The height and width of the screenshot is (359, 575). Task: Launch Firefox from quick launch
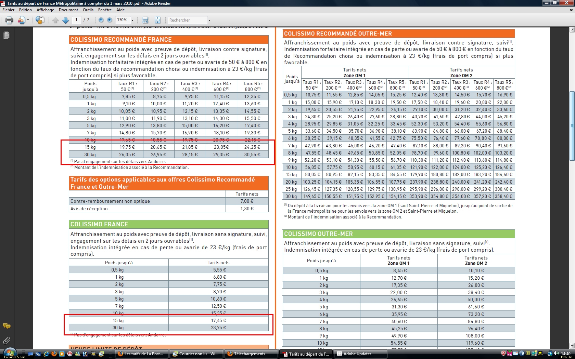point(54,354)
